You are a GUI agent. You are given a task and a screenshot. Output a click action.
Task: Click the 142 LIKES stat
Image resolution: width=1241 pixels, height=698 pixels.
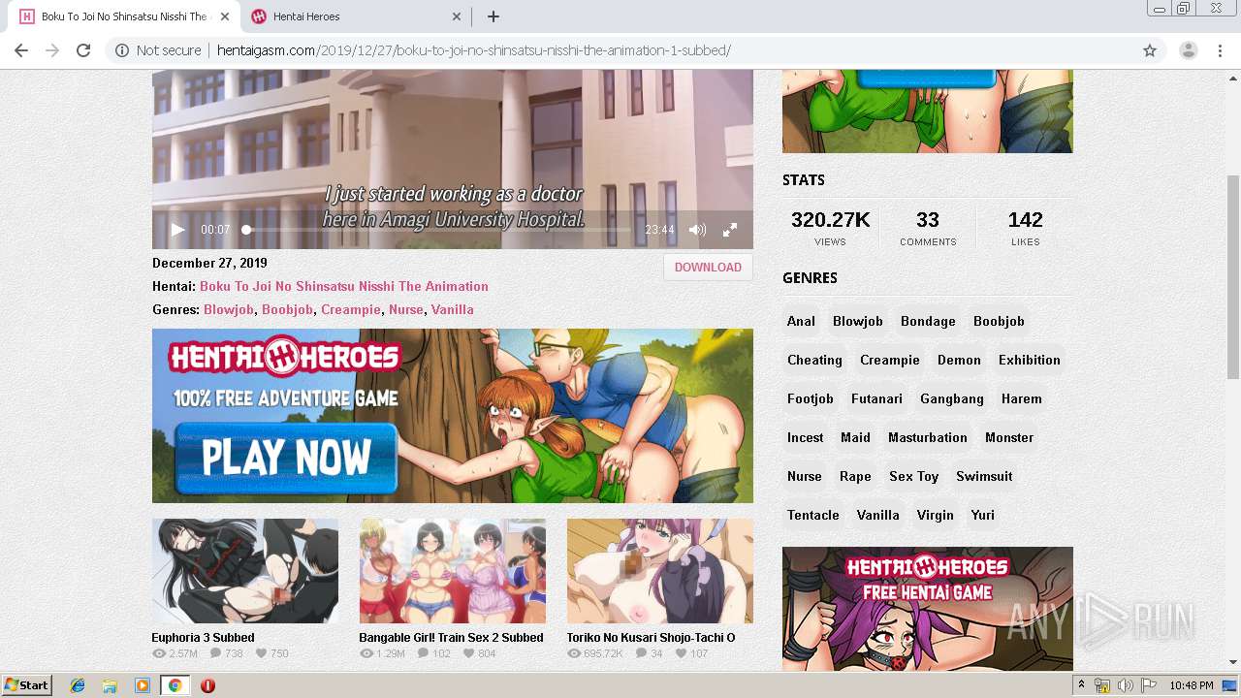coord(1025,228)
